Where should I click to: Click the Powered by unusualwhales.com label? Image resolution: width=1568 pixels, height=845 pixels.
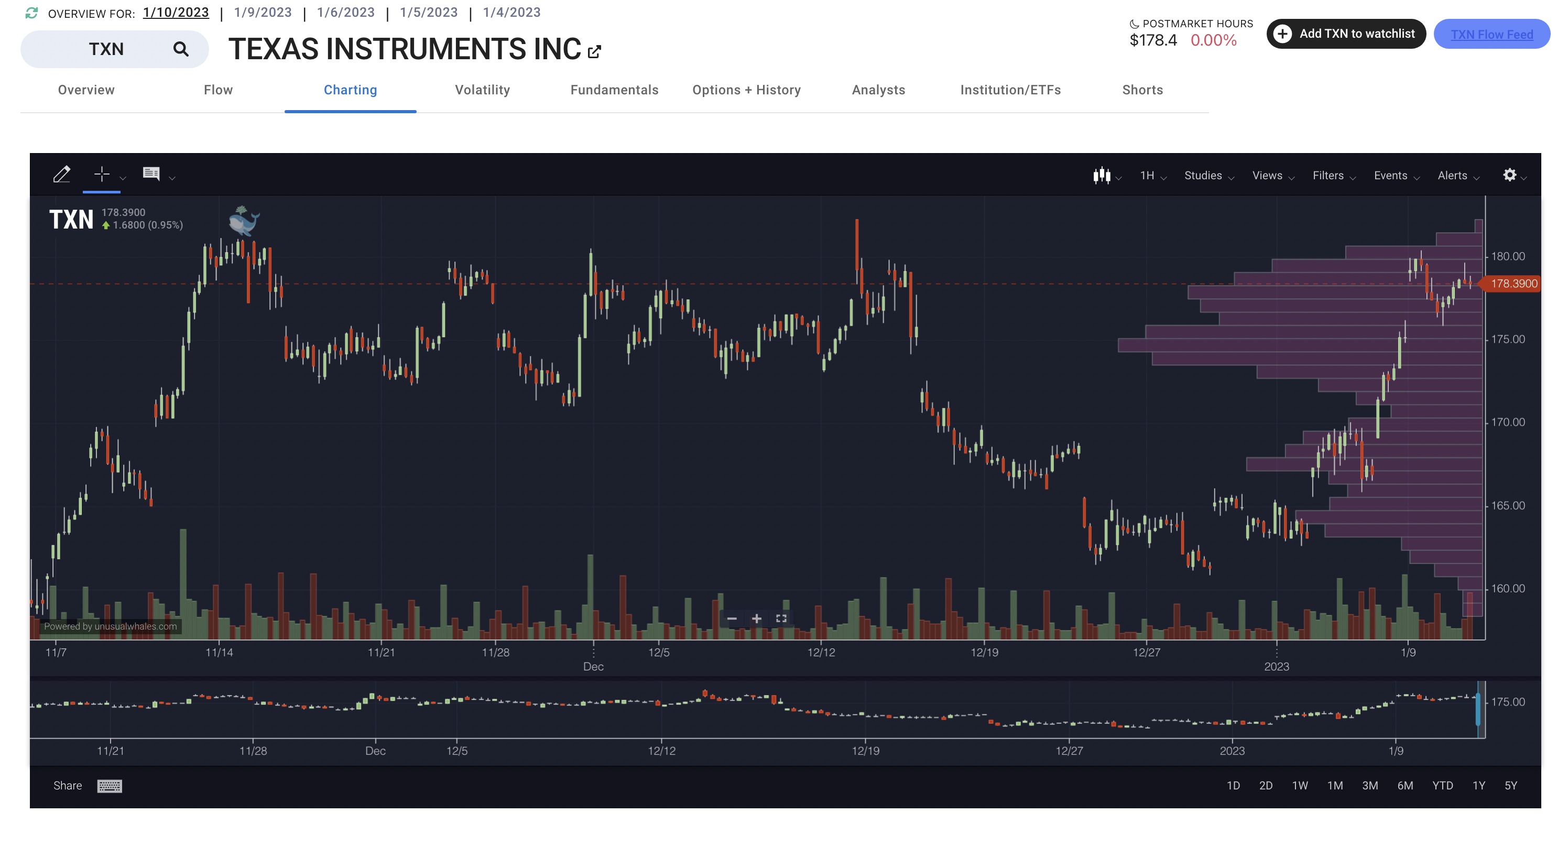tap(110, 626)
